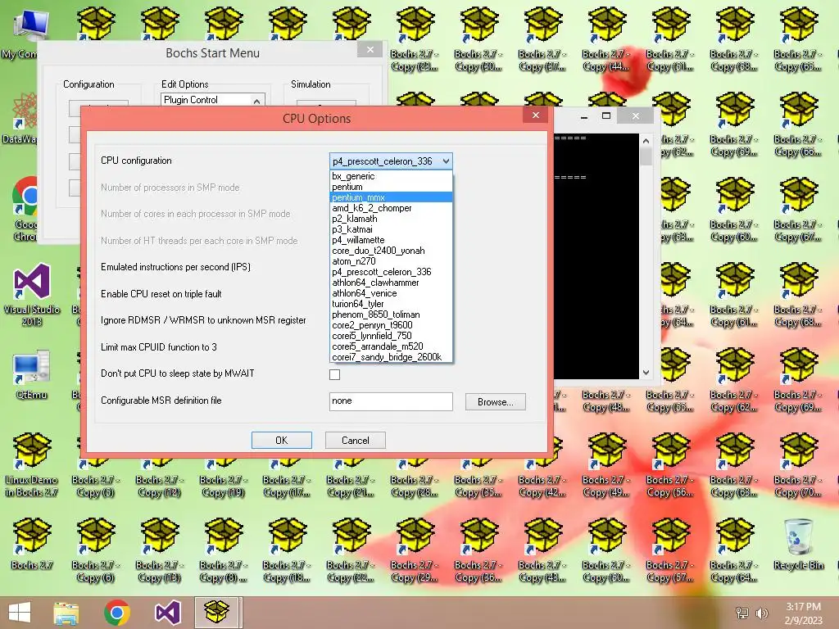Screen dimensions: 839x629
Task: Open Bochs 2.7 - Copy (57 shortcut
Action: coord(670,550)
